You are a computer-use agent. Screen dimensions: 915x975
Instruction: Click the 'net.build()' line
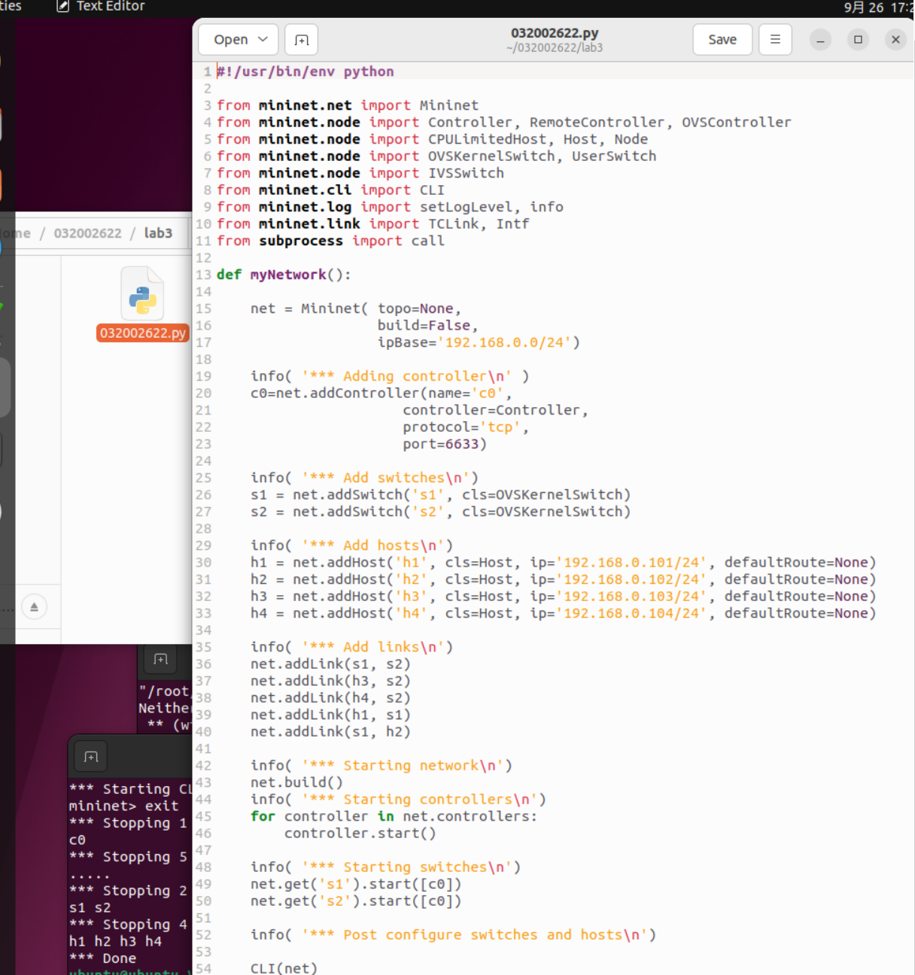click(x=296, y=782)
